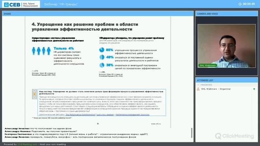This screenshot has height=146, width=260.
Task: Click the "Только 4%" statistic
Action: [x=64, y=48]
